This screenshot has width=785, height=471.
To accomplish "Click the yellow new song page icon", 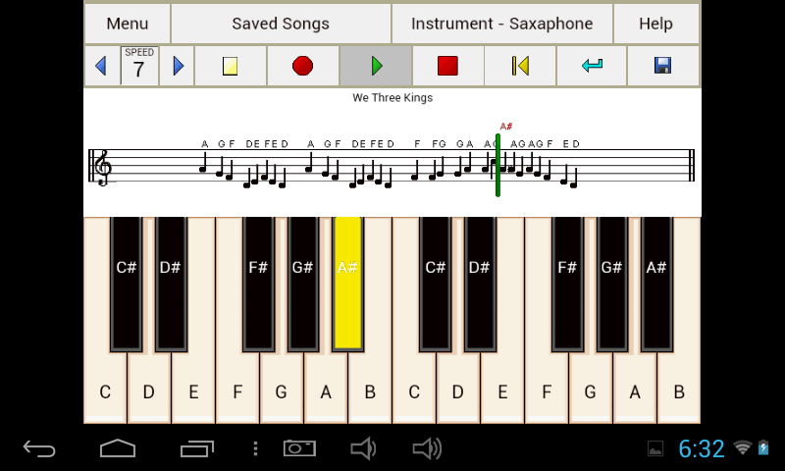I will (x=231, y=66).
